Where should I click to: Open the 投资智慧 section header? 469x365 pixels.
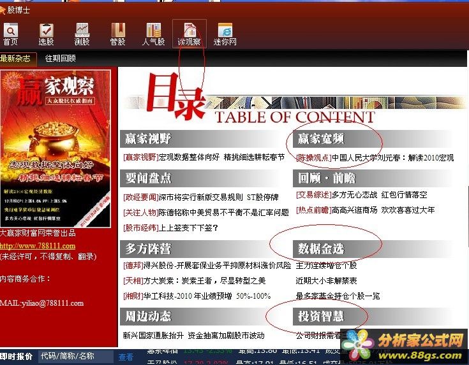pos(374,317)
